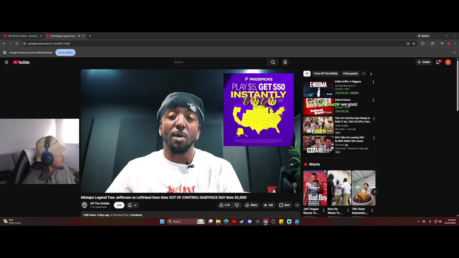Image resolution: width=459 pixels, height=258 pixels.
Task: Start voice search with the microphone
Action: click(285, 62)
